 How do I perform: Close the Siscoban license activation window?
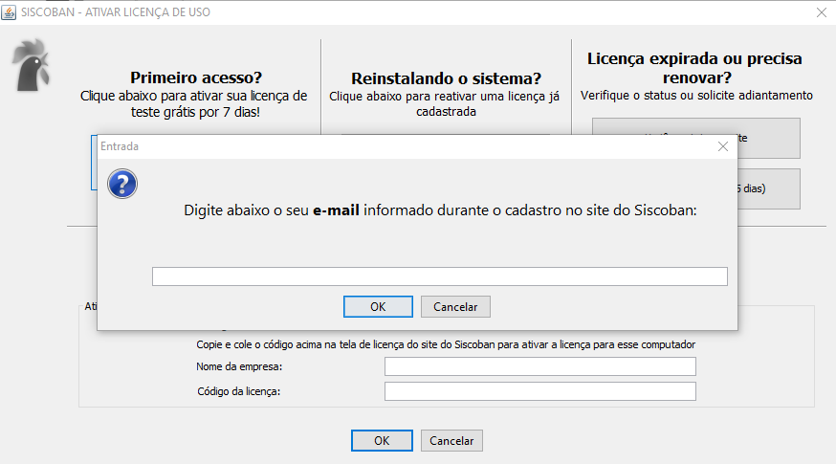coord(821,12)
